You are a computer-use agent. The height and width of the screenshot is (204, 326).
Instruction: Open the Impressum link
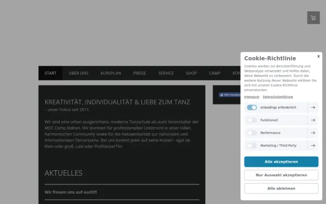tap(252, 97)
